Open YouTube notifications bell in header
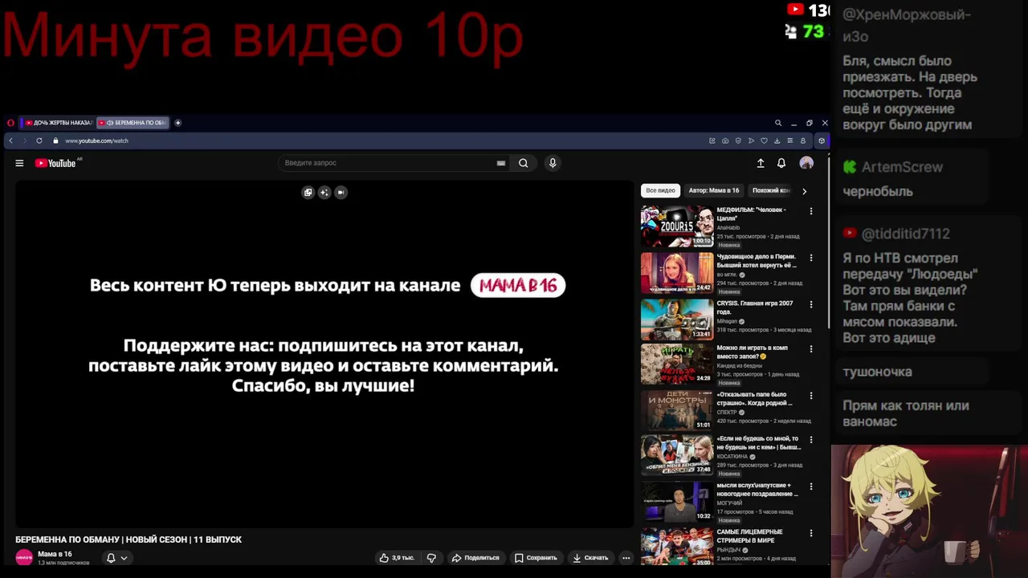Image resolution: width=1028 pixels, height=578 pixels. pos(781,163)
